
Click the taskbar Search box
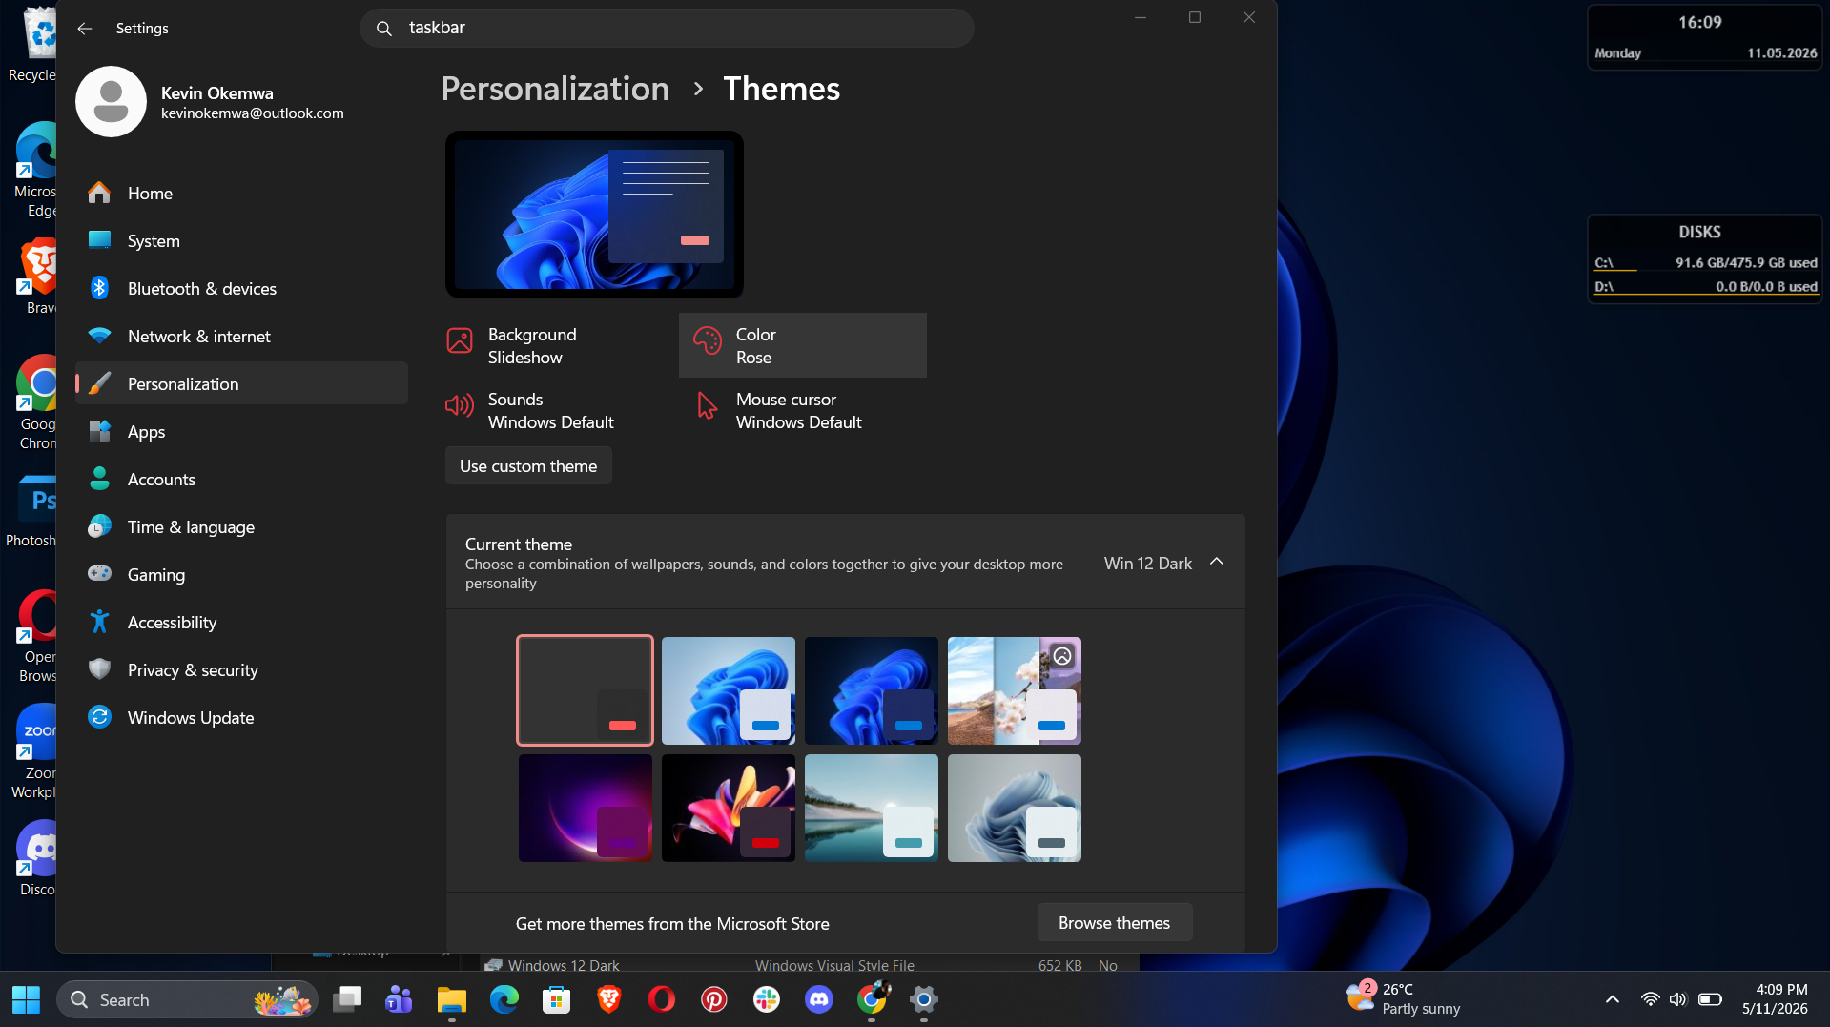pyautogui.click(x=188, y=999)
